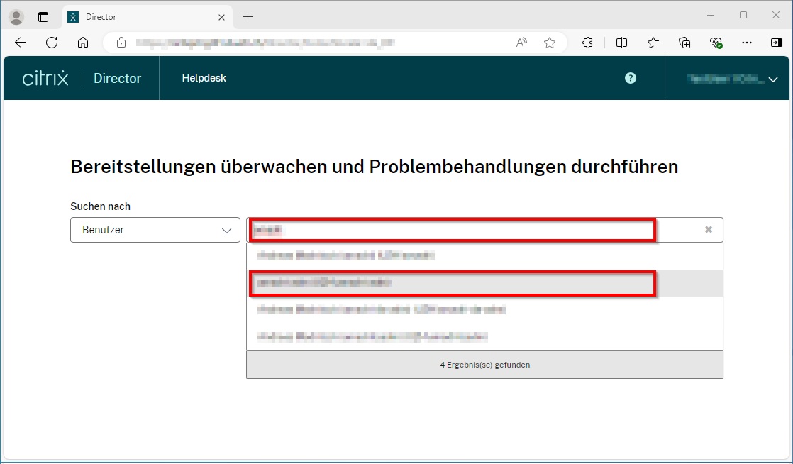Open the split screen icon

pos(621,43)
